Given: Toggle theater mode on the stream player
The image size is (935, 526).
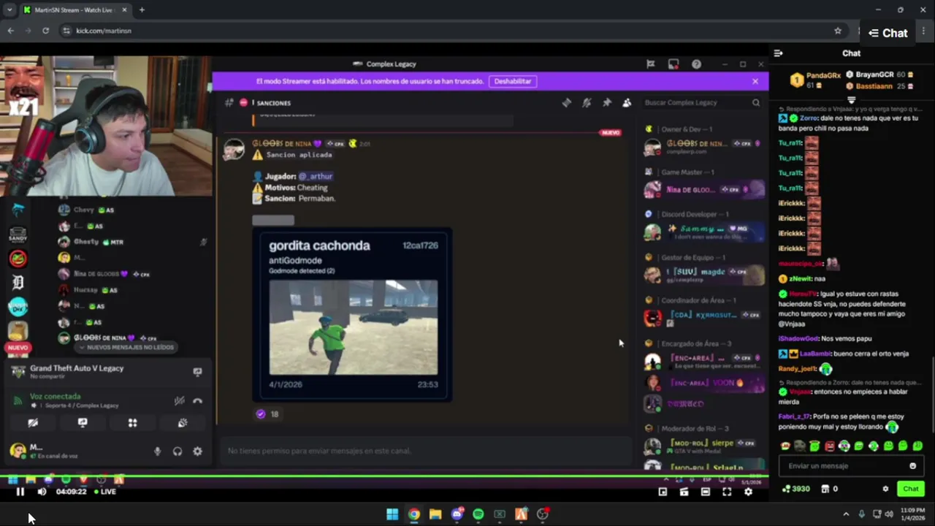Looking at the screenshot, I should (x=705, y=492).
